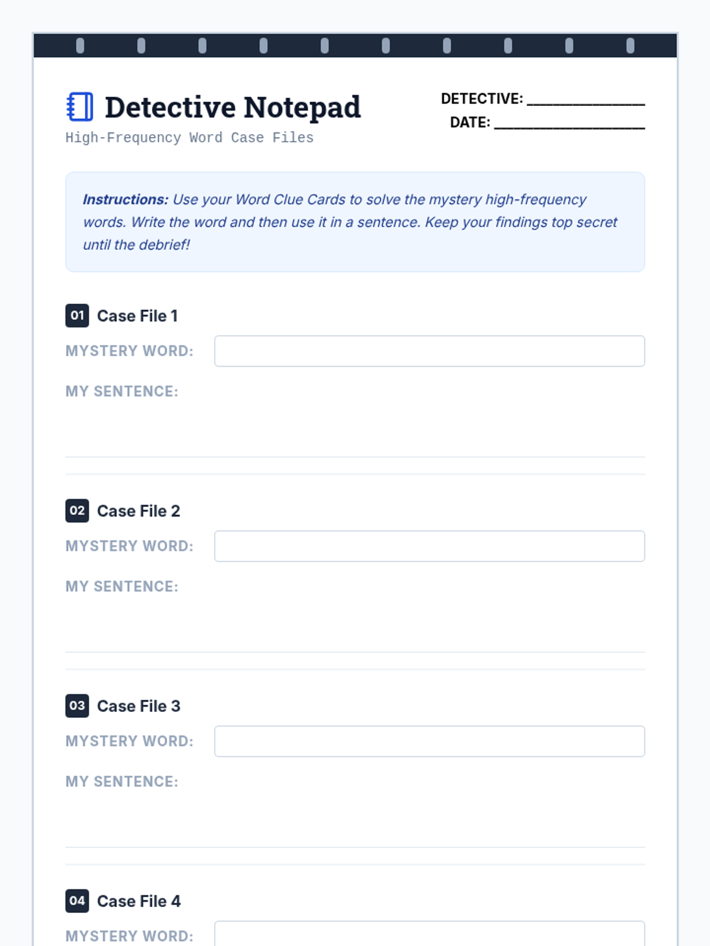This screenshot has width=710, height=946.
Task: Click the blank line after DETECTIVE:
Action: tap(586, 101)
